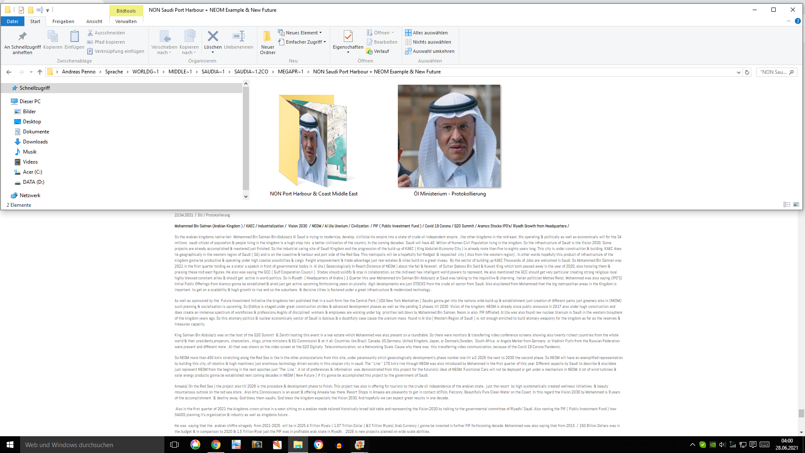The width and height of the screenshot is (805, 453).
Task: Open the Datei menu tab
Action: [x=13, y=21]
